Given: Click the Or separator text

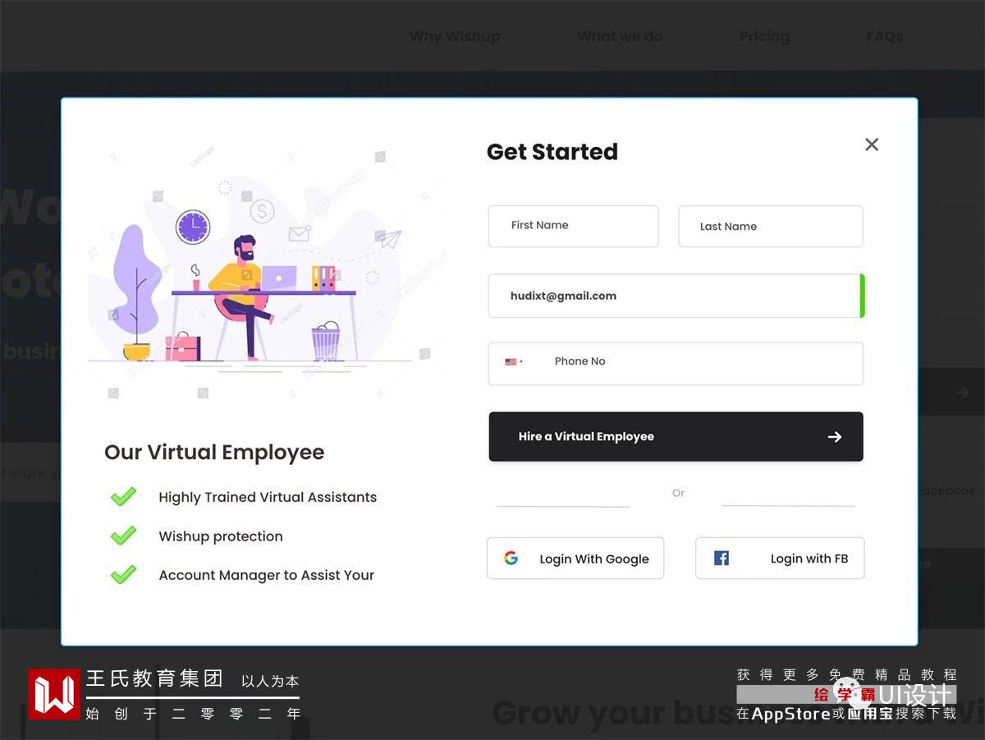Looking at the screenshot, I should (x=678, y=493).
